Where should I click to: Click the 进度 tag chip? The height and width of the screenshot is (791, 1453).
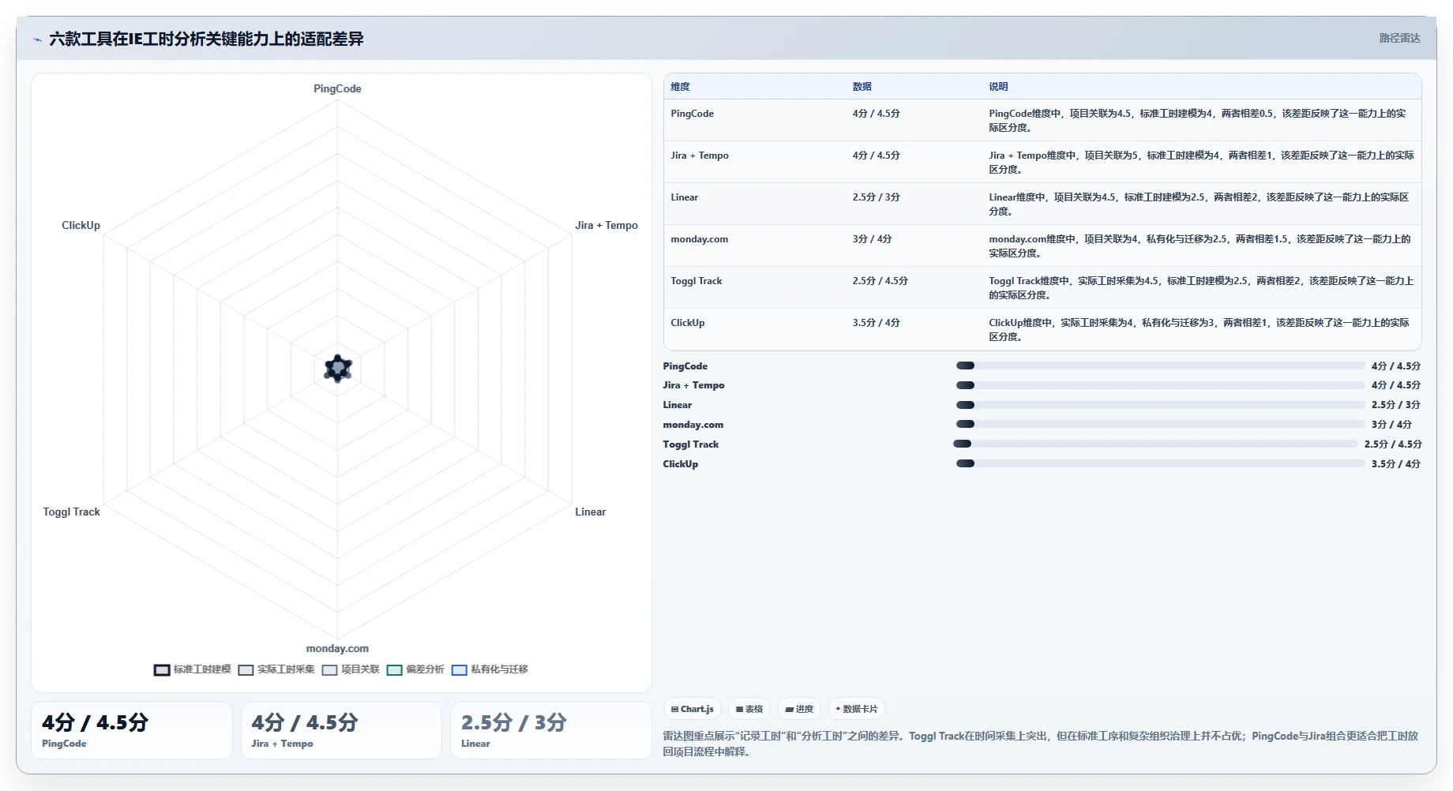point(799,709)
